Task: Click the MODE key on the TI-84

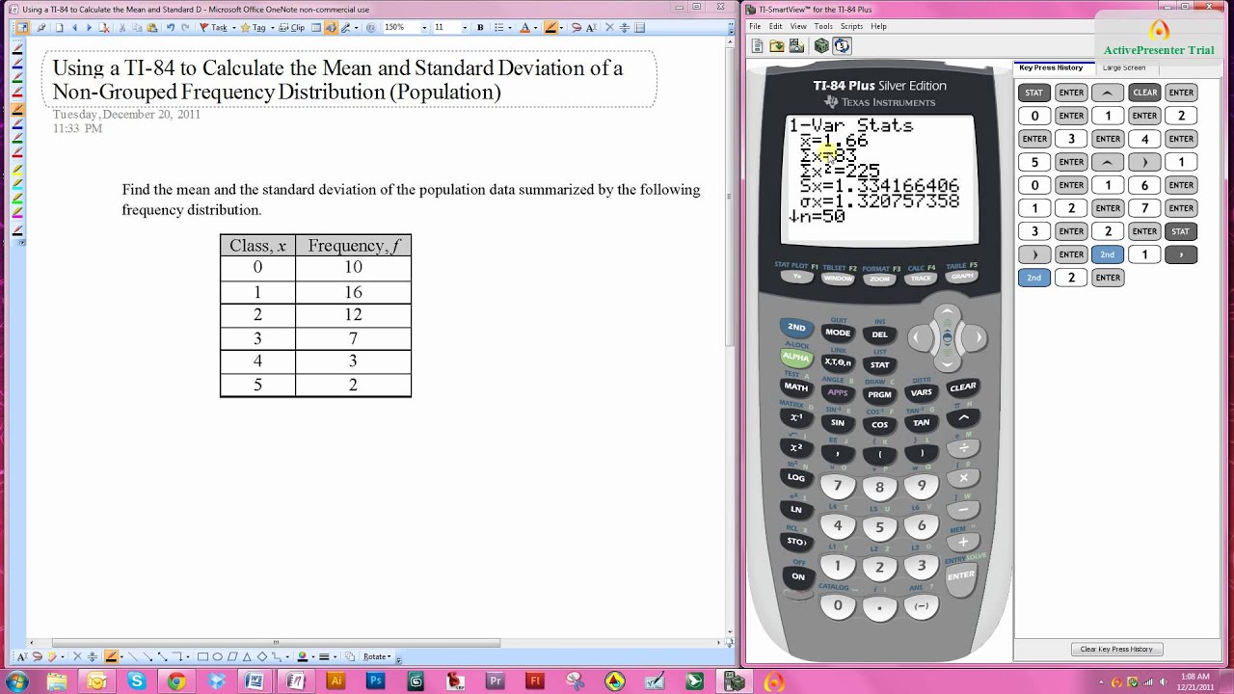Action: coord(838,333)
